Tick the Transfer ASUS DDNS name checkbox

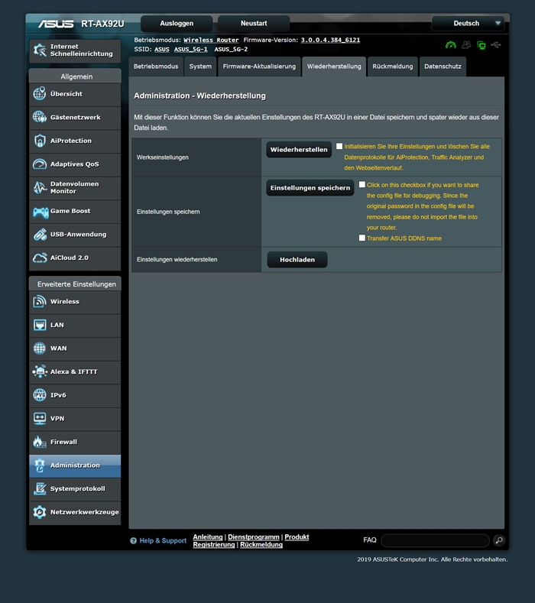(362, 238)
